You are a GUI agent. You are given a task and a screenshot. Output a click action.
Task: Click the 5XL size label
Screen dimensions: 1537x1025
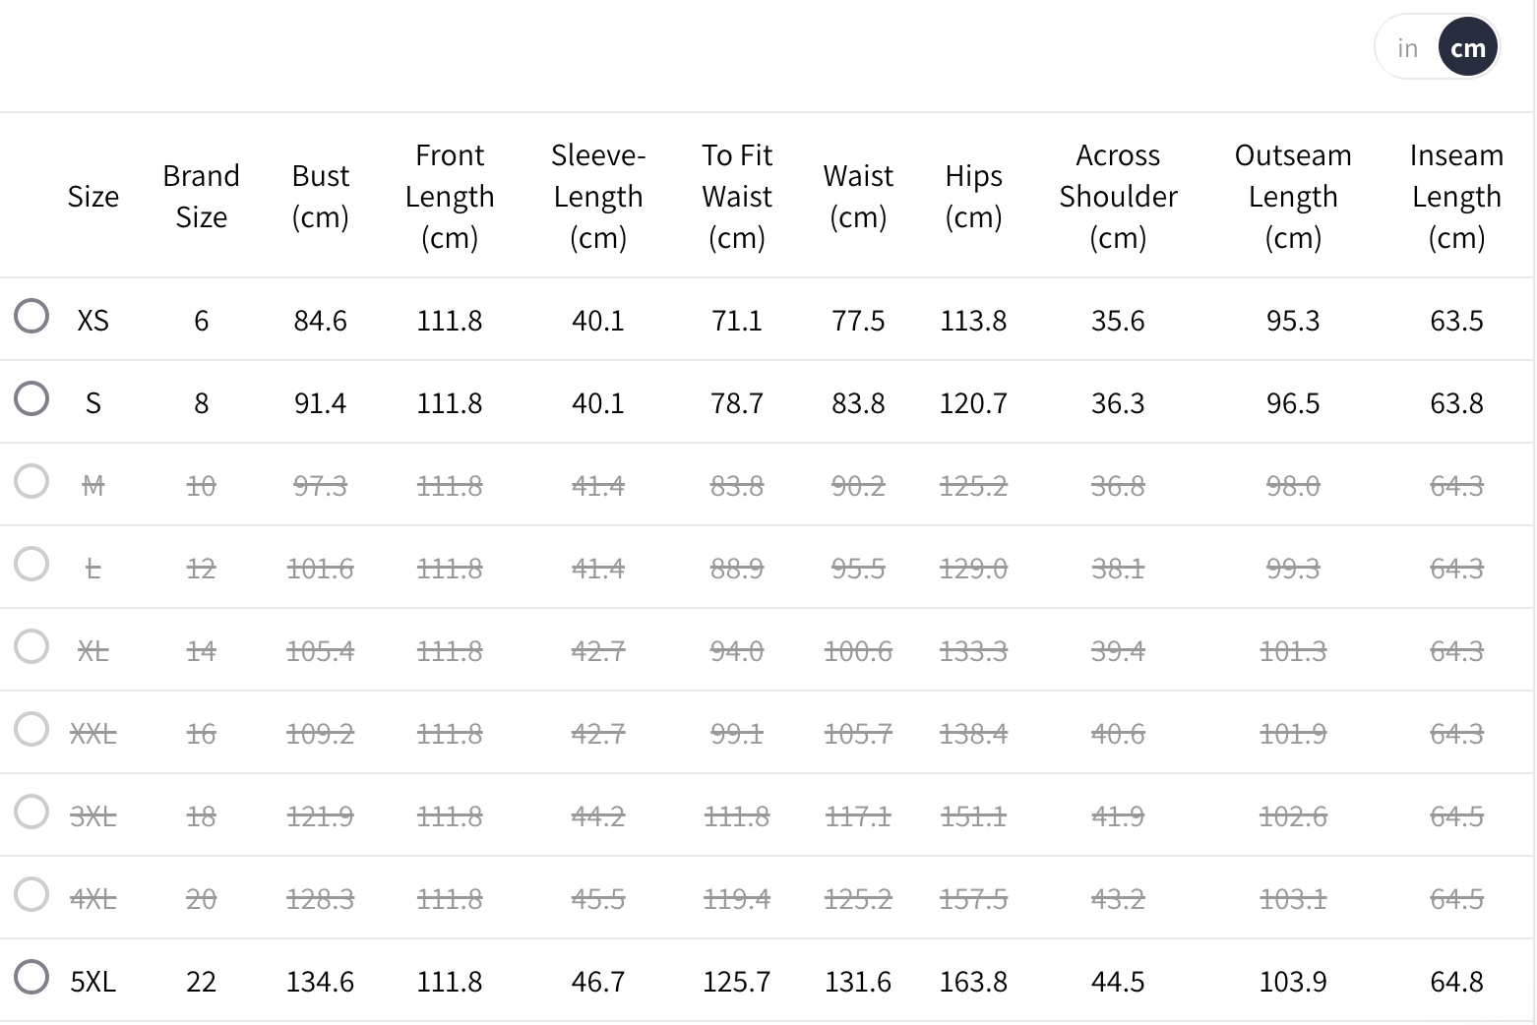pyautogui.click(x=93, y=982)
